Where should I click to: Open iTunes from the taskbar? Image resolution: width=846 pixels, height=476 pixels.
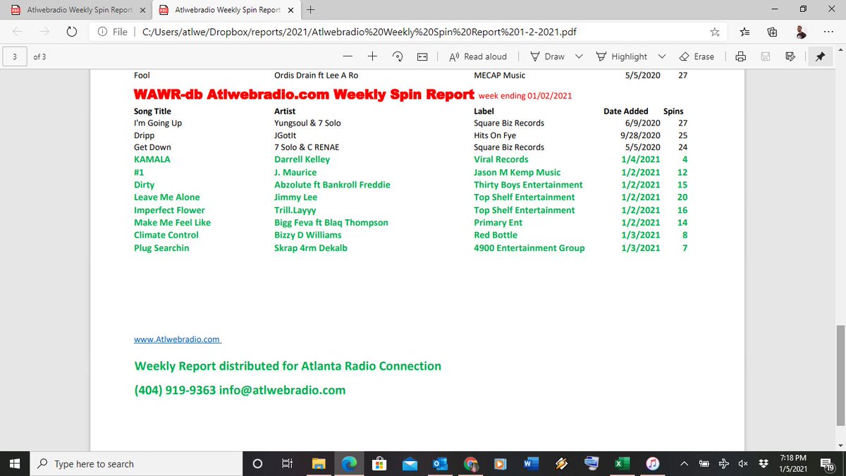coord(653,463)
